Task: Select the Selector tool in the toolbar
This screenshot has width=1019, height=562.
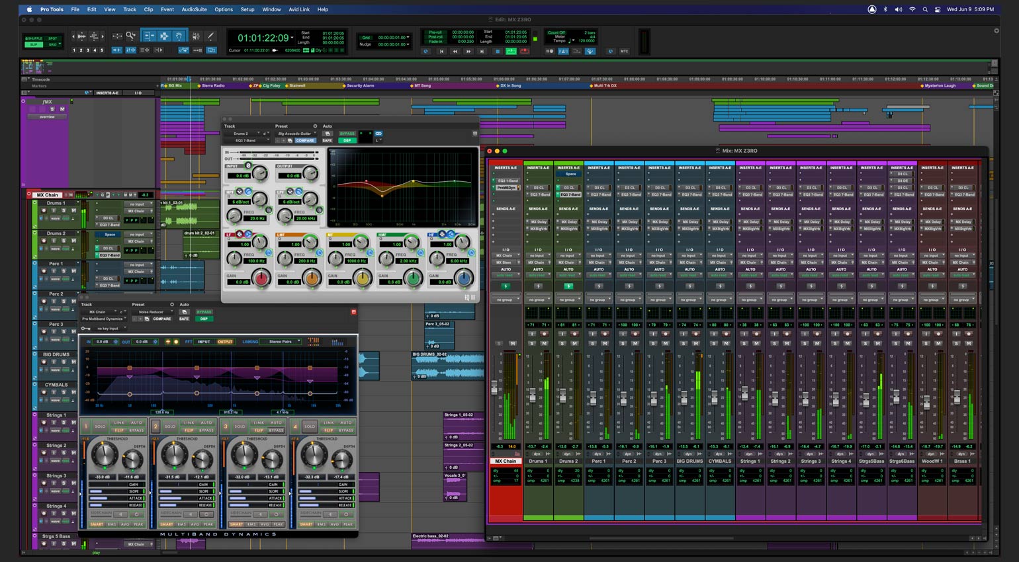Action: click(x=164, y=36)
